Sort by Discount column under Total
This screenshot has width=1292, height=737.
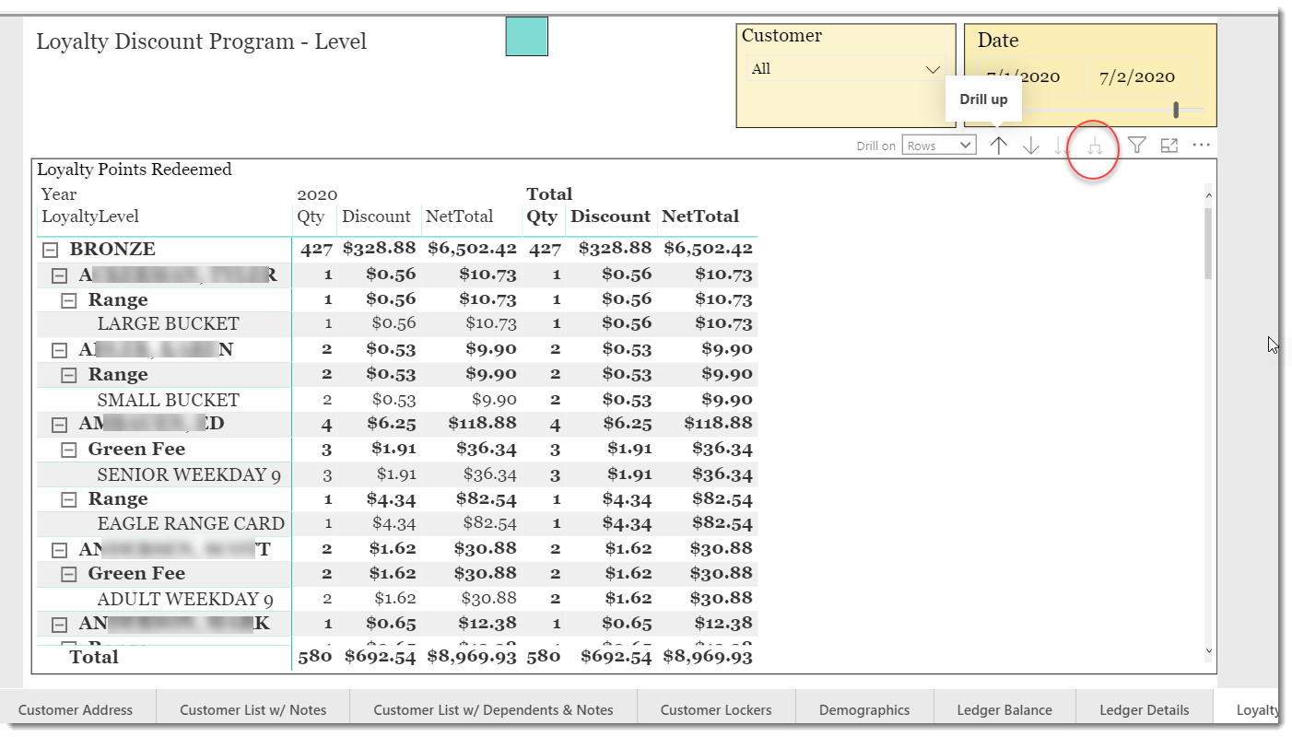tap(610, 216)
